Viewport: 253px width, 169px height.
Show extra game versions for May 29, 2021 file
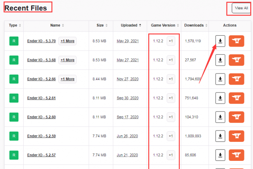[x=171, y=41]
